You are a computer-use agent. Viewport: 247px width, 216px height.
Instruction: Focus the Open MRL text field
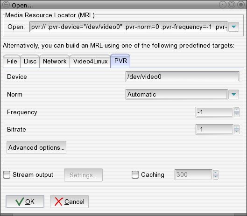pos(128,27)
